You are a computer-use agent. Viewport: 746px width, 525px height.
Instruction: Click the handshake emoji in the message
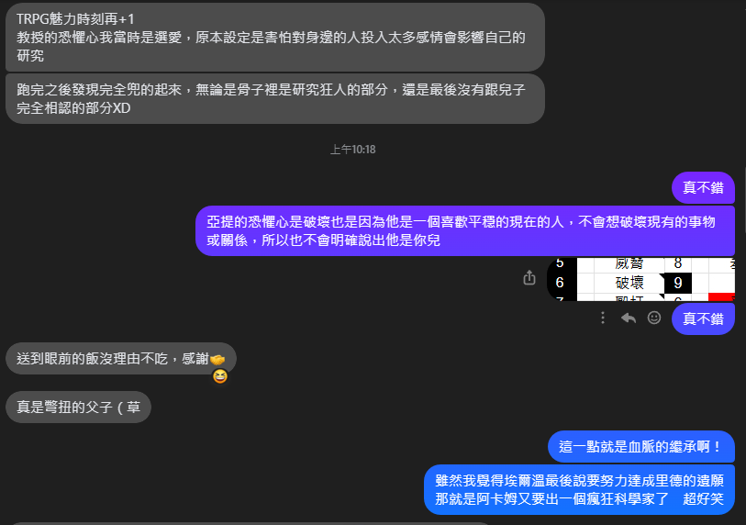pos(217,360)
